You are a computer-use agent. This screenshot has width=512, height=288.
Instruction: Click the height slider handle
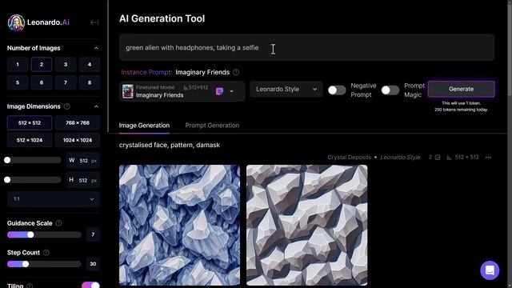(x=7, y=180)
